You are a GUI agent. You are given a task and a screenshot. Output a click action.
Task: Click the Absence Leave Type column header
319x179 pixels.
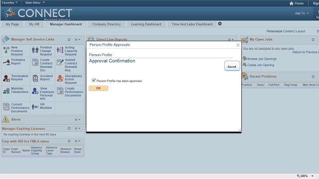click(x=51, y=150)
